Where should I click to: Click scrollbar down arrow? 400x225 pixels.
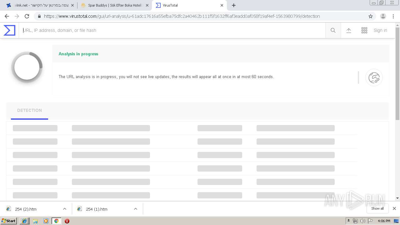(x=397, y=198)
